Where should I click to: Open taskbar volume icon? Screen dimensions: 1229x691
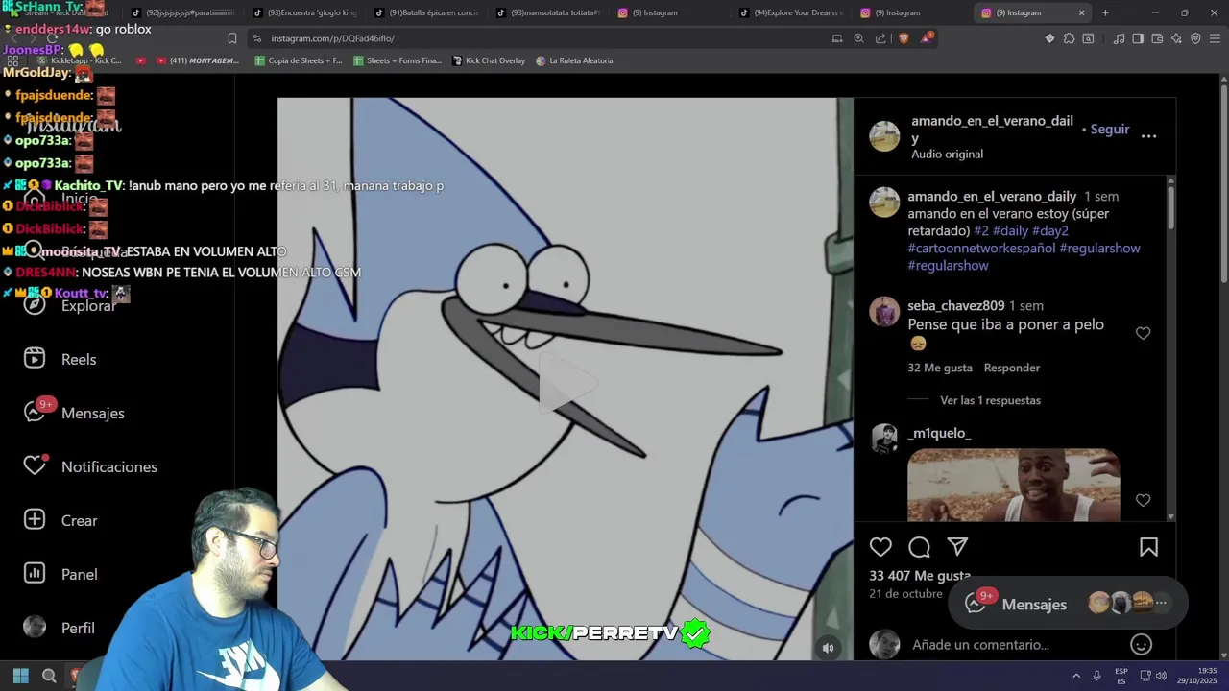pyautogui.click(x=1161, y=676)
